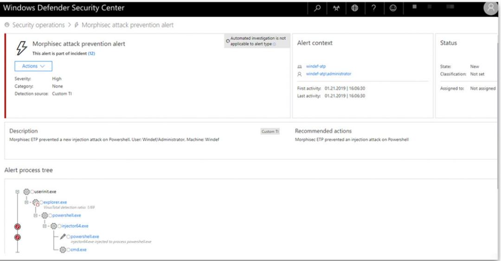Click 'VirusTotal detection ratio: 1/69' text

69,207
